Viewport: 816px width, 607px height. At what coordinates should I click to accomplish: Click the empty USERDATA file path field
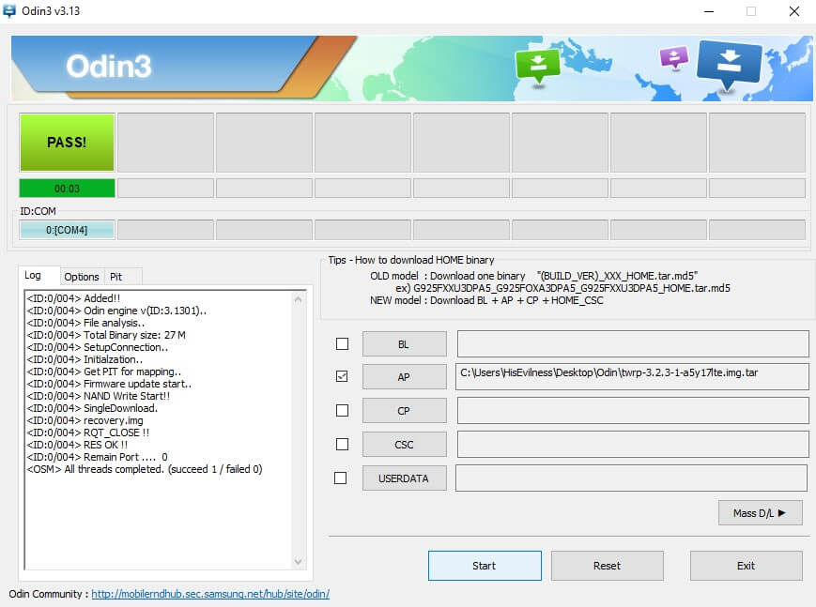(x=631, y=478)
